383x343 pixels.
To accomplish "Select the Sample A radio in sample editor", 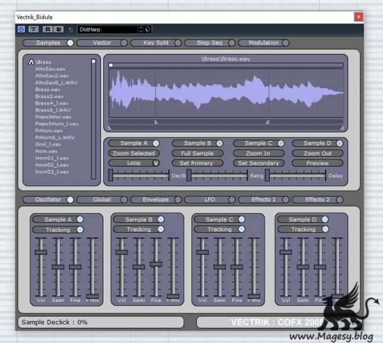I will [x=156, y=143].
